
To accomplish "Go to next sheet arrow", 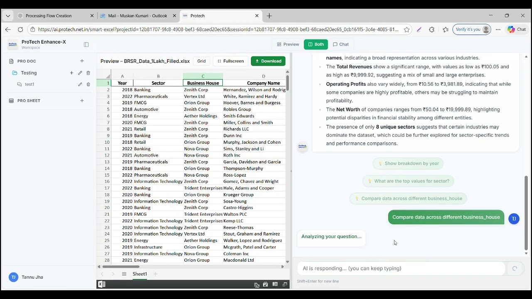I will pos(113,274).
